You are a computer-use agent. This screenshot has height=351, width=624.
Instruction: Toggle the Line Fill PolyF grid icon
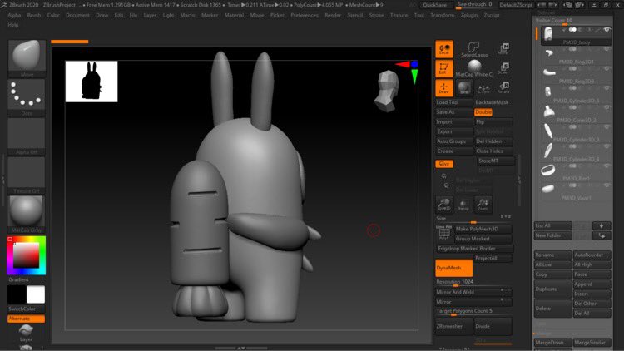coord(443,232)
